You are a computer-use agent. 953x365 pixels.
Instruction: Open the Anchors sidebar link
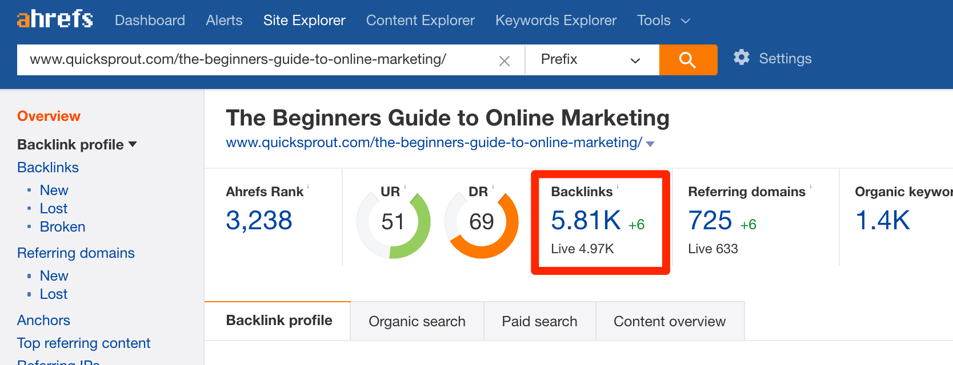43,320
